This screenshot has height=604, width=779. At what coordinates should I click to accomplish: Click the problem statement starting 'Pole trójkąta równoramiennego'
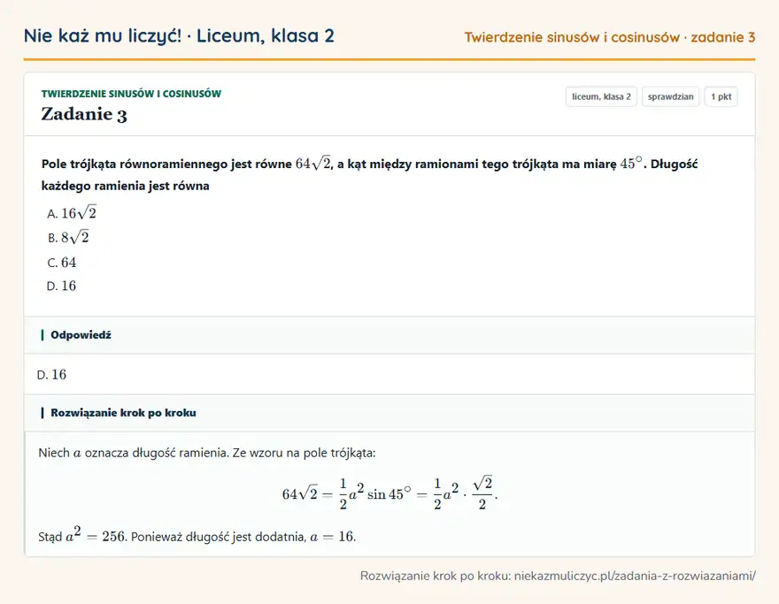pos(370,173)
